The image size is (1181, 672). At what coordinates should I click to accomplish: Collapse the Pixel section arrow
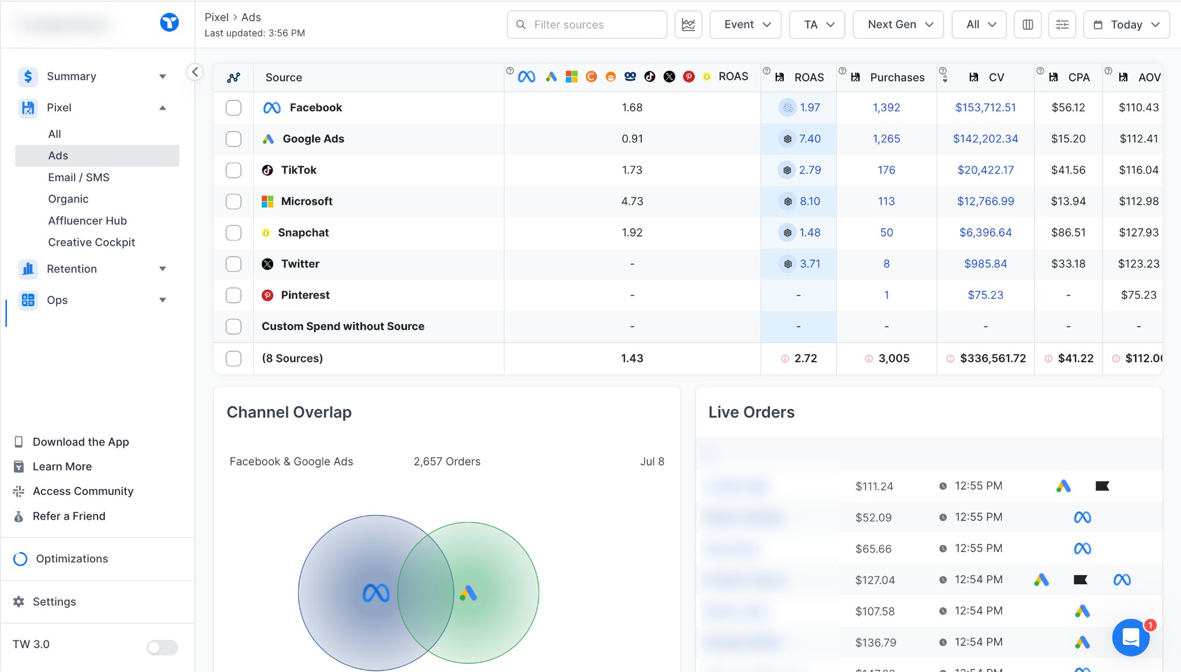(163, 108)
